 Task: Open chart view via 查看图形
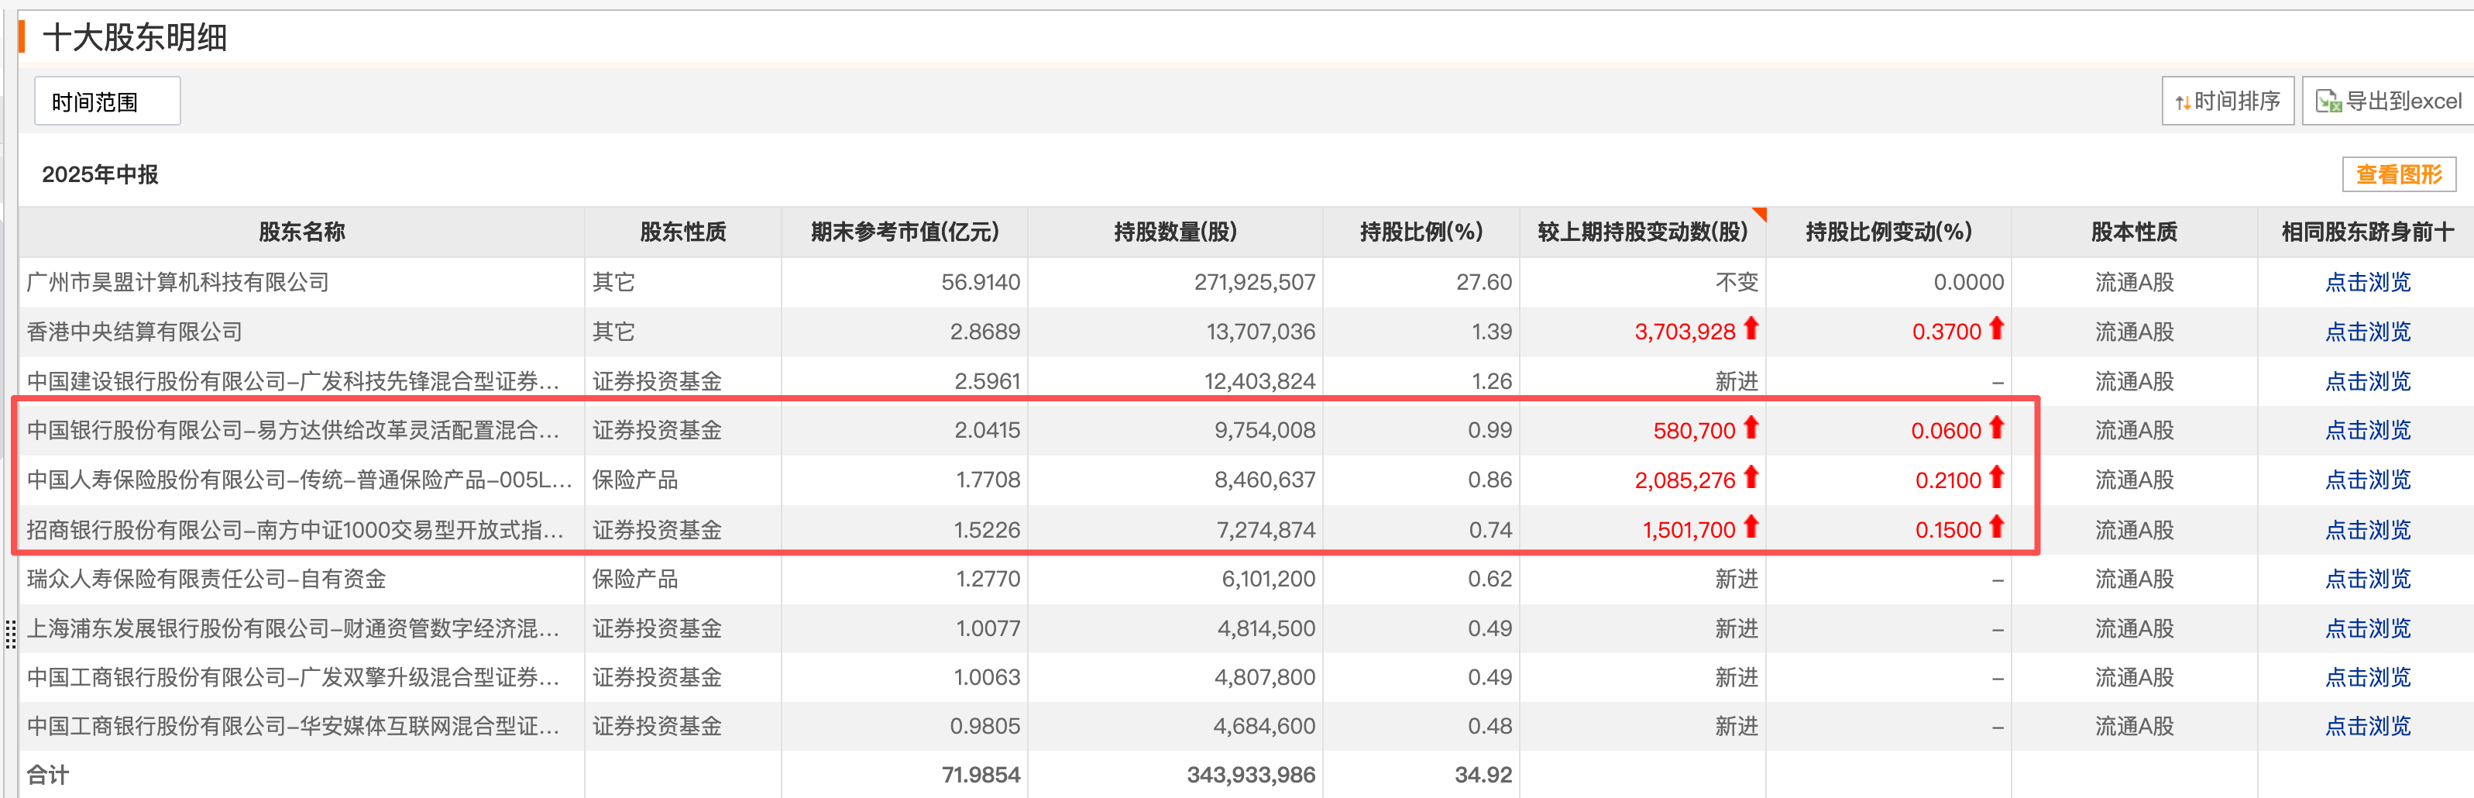[x=2398, y=174]
